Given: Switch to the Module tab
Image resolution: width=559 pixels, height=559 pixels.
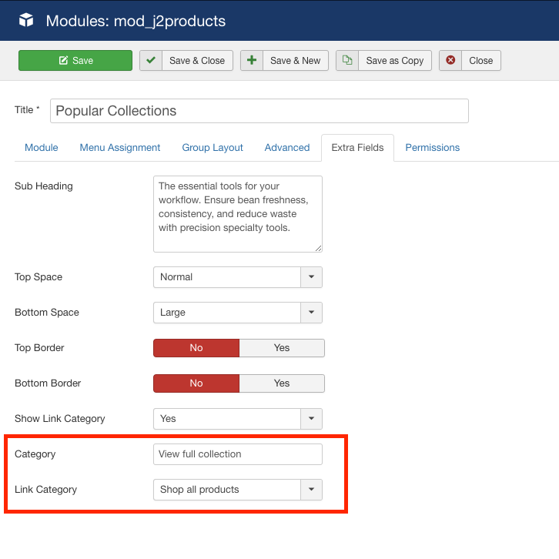Looking at the screenshot, I should [x=42, y=148].
